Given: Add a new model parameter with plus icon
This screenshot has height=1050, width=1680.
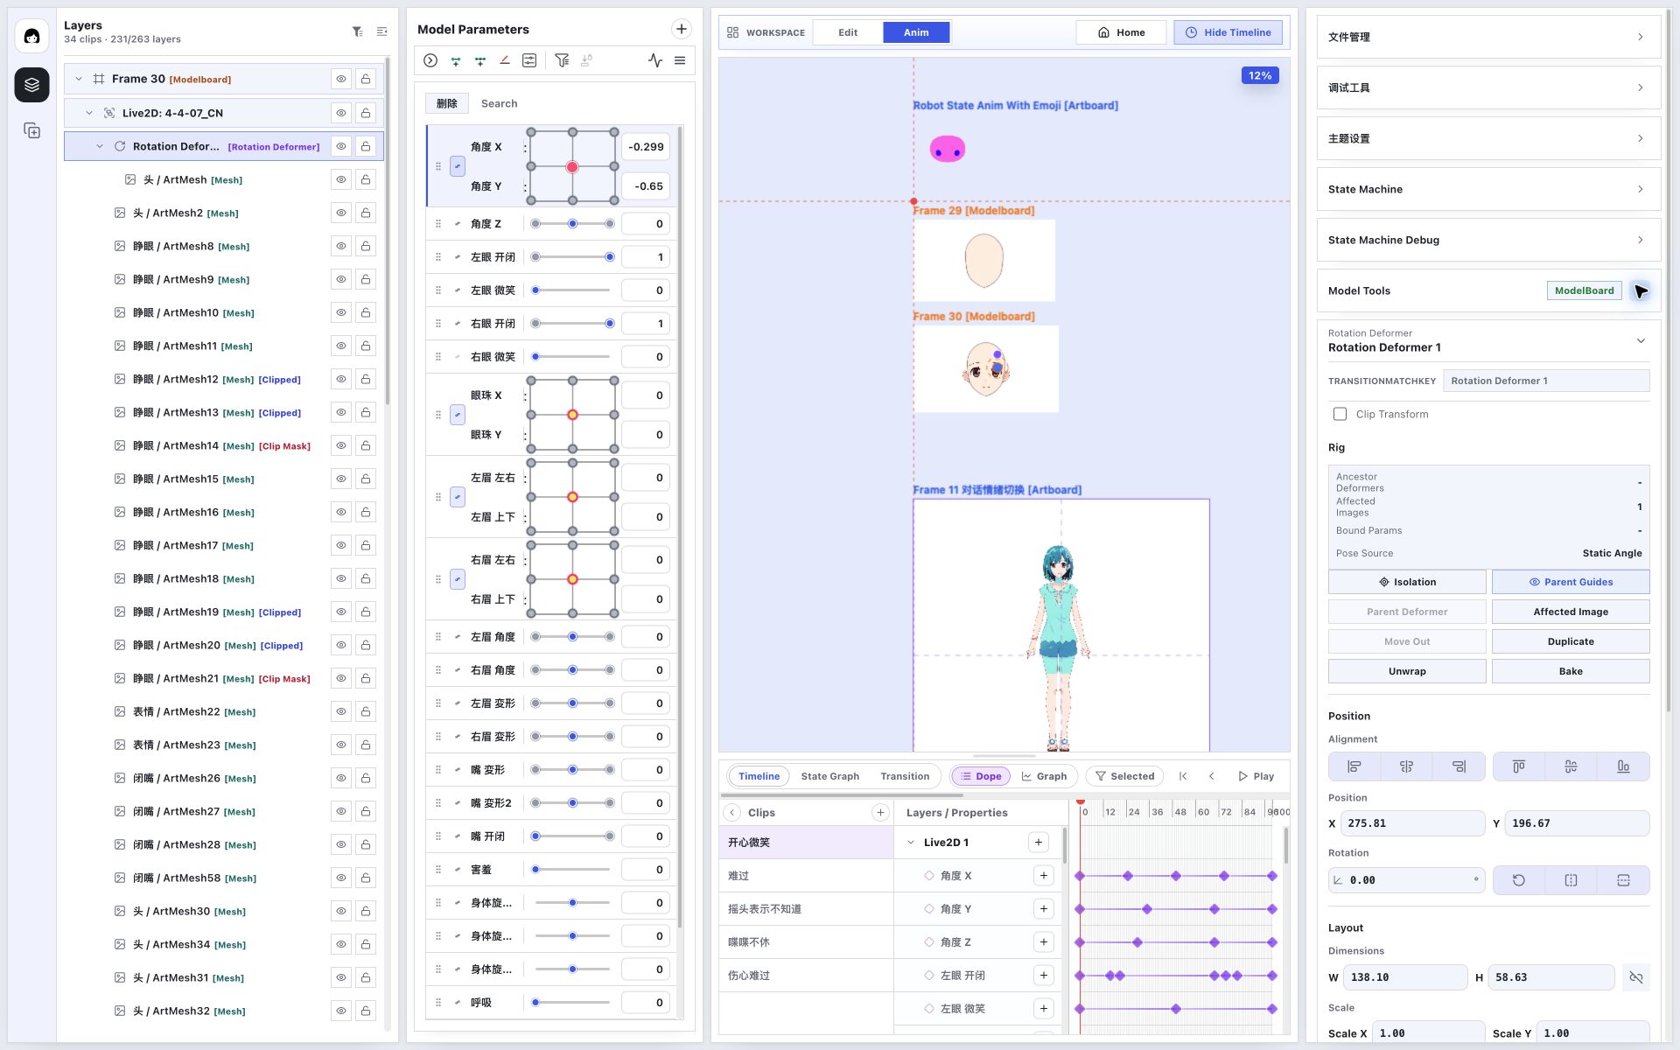Looking at the screenshot, I should (682, 29).
